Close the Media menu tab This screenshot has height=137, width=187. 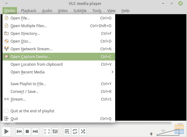(x=10, y=11)
